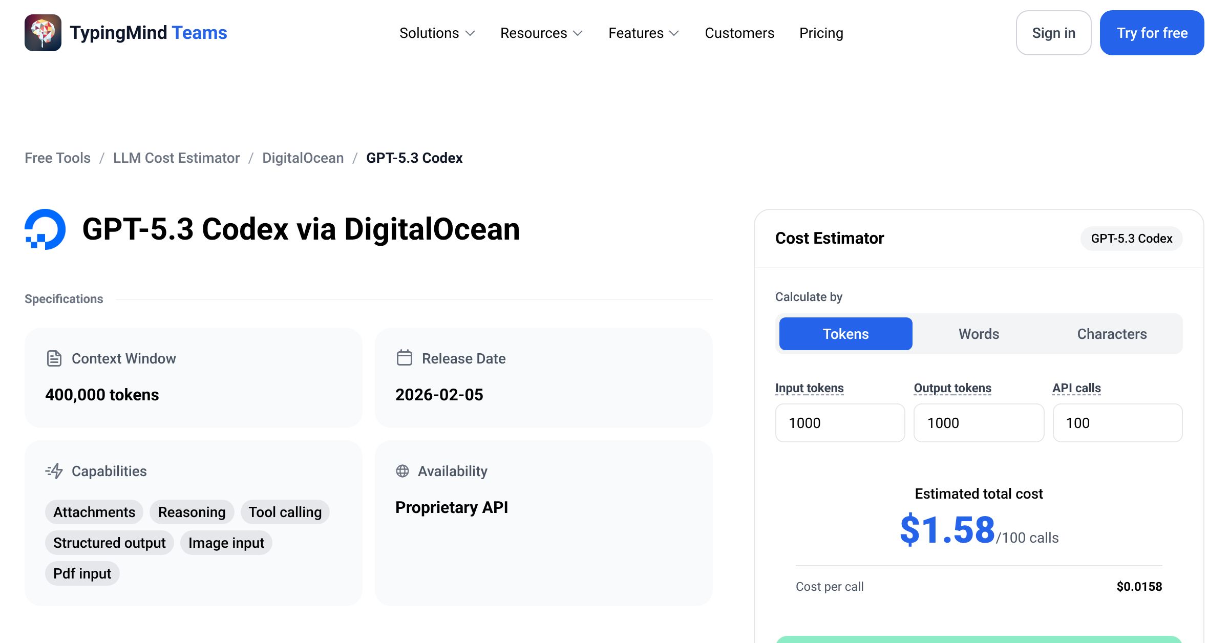Click the Sign in button
1229x643 pixels.
pyautogui.click(x=1054, y=33)
